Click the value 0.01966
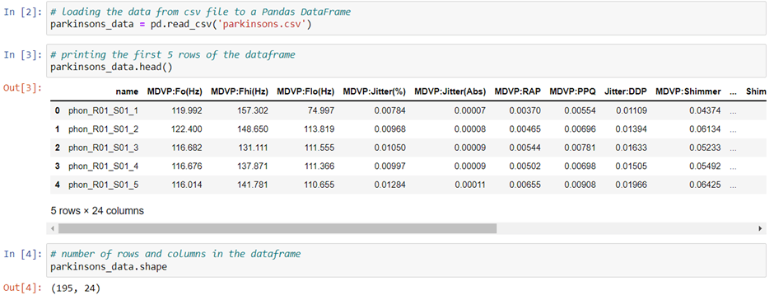The height and width of the screenshot is (300, 774). (x=632, y=185)
